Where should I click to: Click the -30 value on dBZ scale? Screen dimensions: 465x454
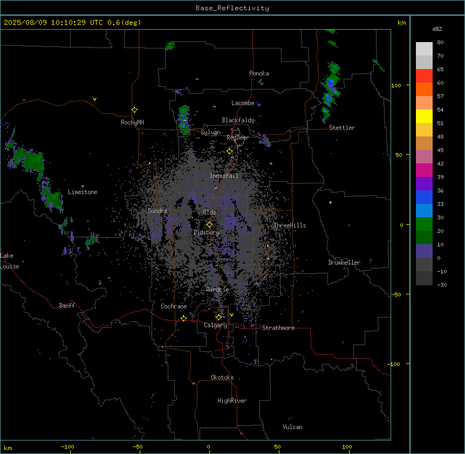click(x=442, y=285)
